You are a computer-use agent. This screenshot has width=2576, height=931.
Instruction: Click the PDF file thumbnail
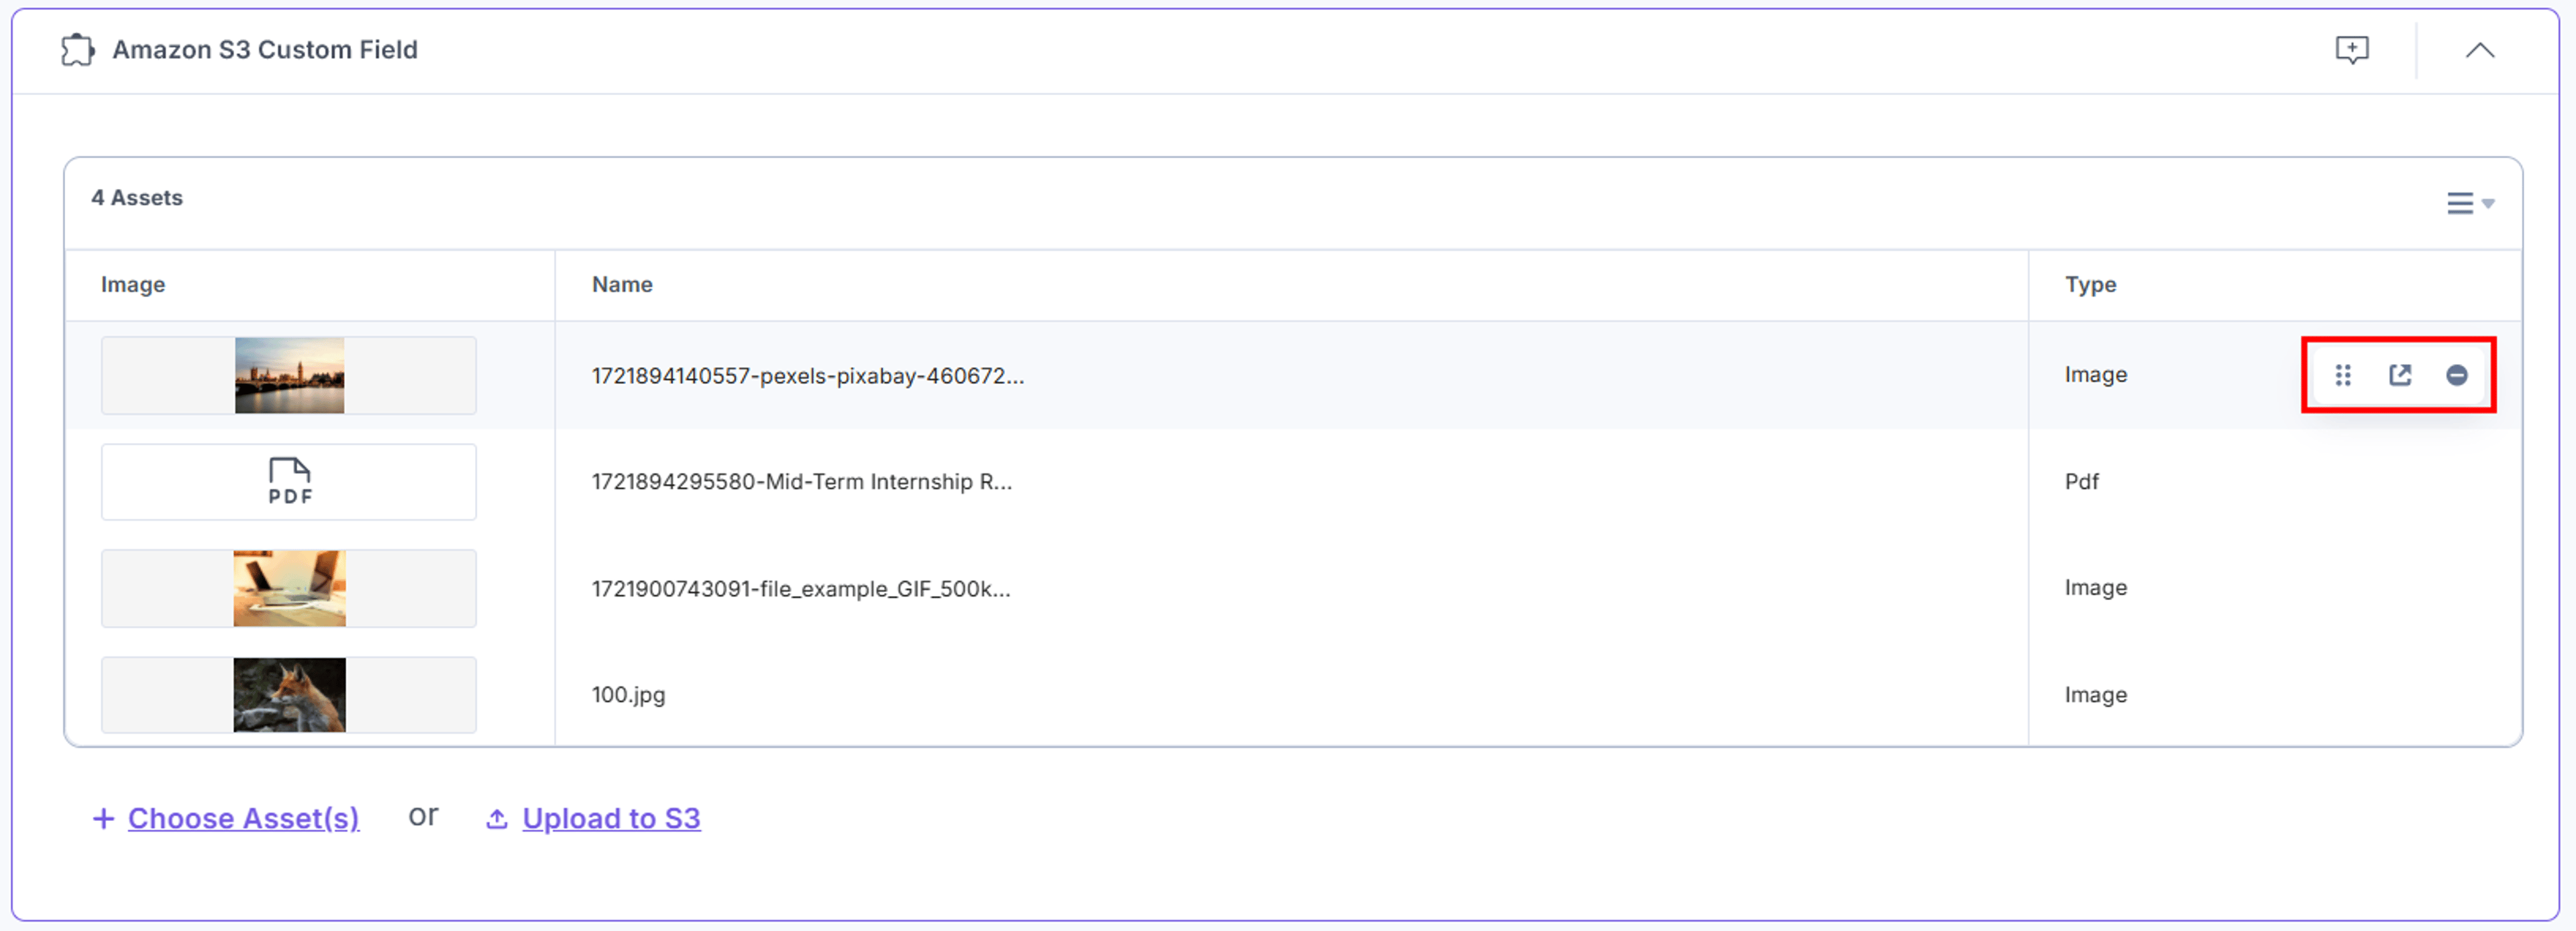[x=289, y=481]
